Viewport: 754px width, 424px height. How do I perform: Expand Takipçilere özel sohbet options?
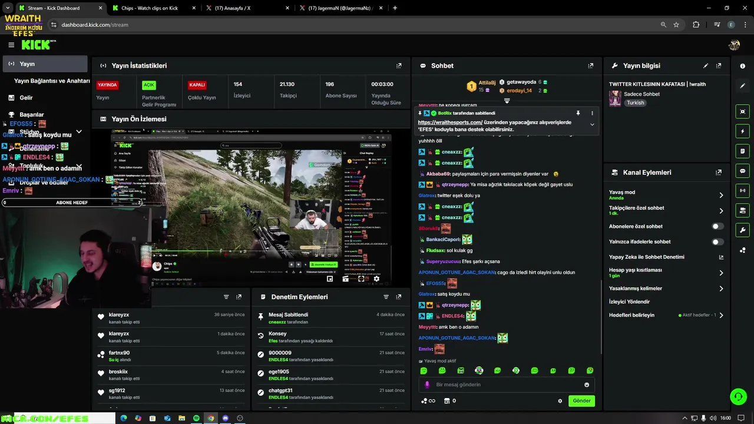(721, 210)
